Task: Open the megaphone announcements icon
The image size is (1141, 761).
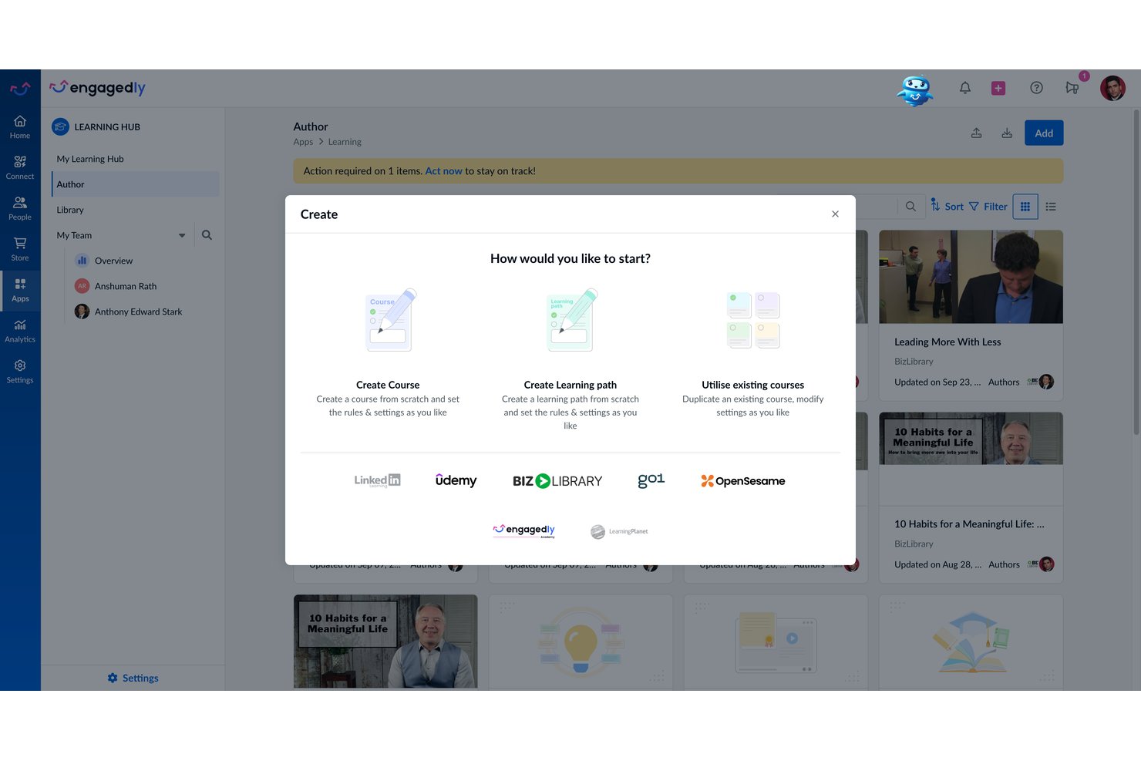Action: pyautogui.click(x=1072, y=88)
